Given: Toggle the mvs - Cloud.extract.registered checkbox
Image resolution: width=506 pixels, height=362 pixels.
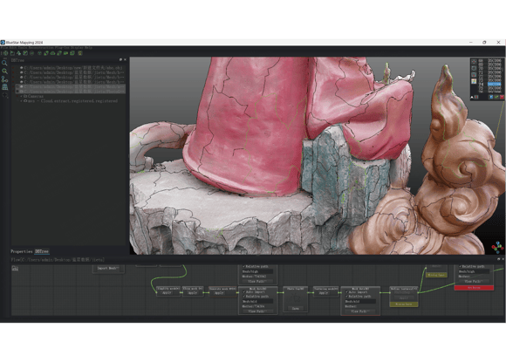Looking at the screenshot, I should click(21, 101).
